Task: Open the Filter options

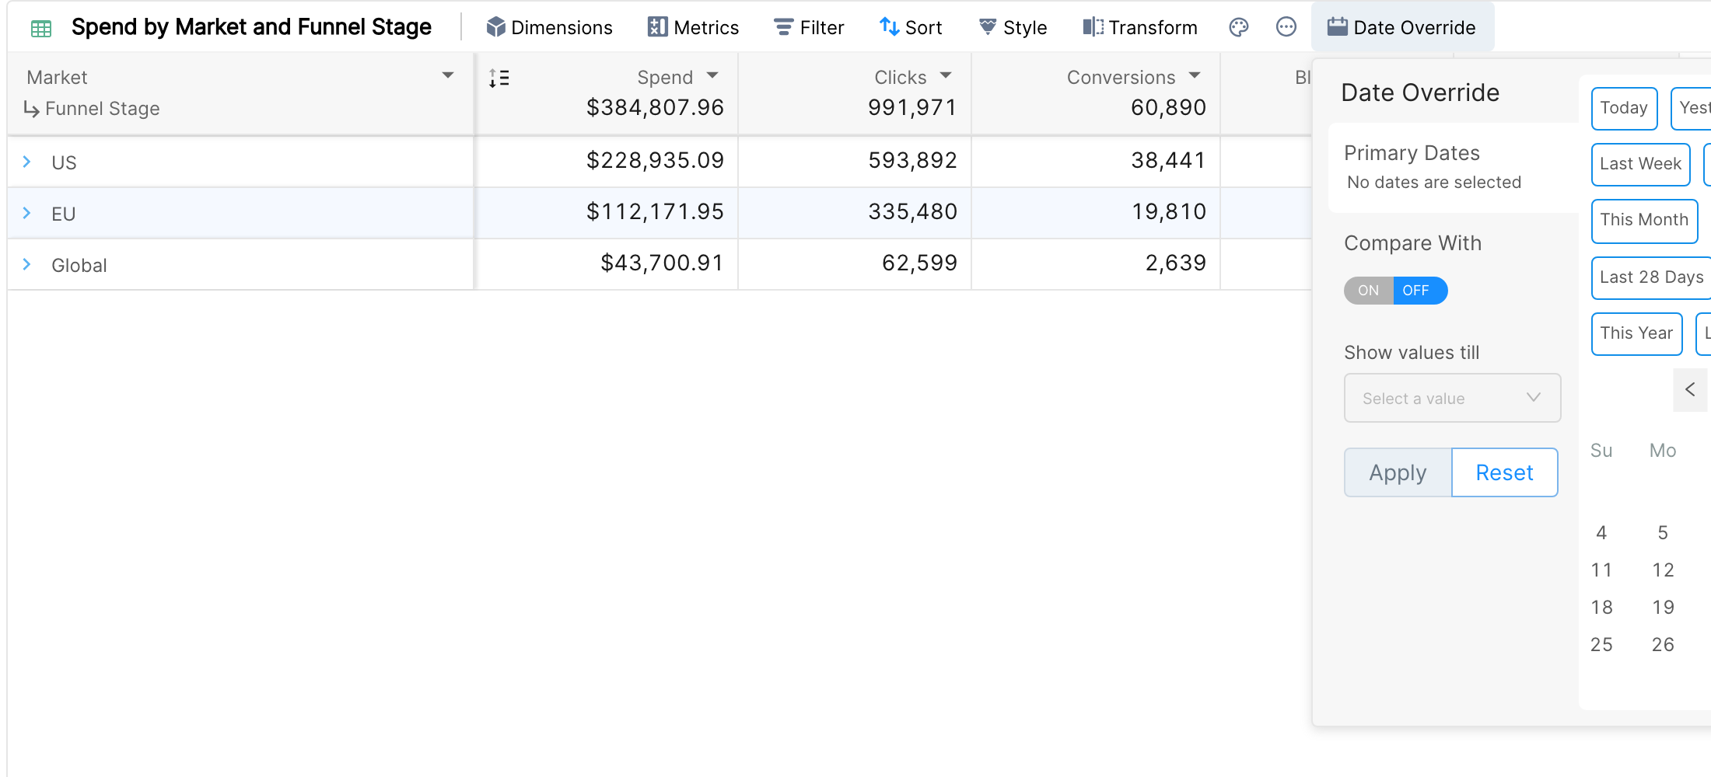Action: tap(809, 27)
